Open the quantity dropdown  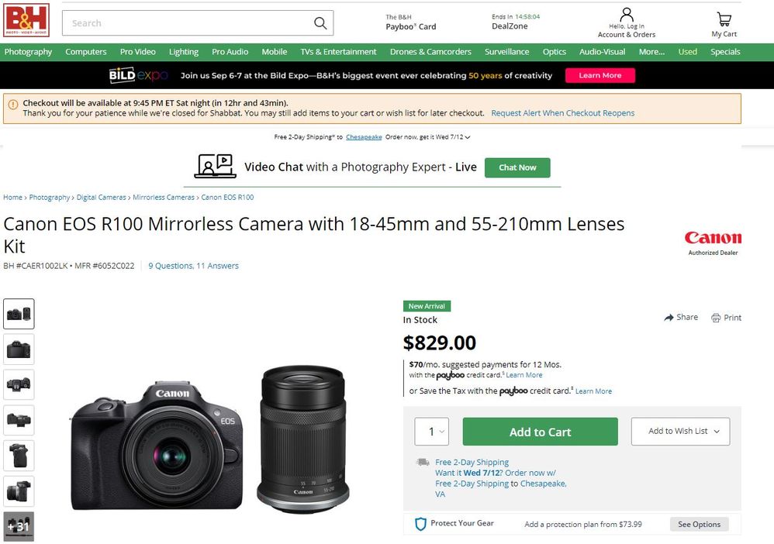coord(432,432)
